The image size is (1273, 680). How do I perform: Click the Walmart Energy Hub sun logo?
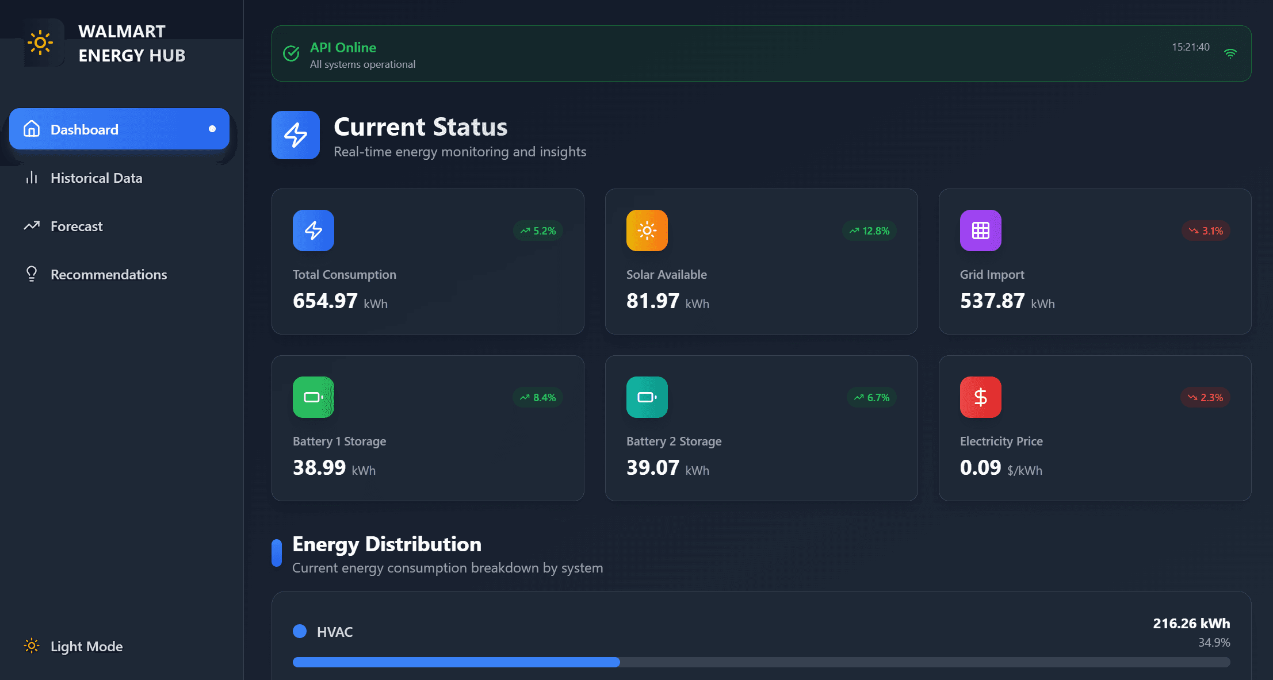40,43
